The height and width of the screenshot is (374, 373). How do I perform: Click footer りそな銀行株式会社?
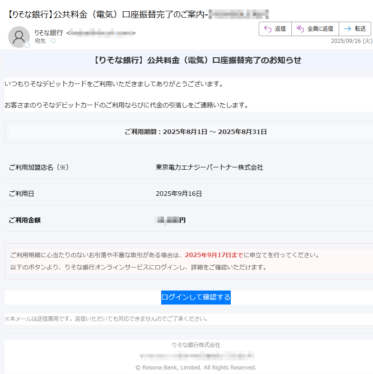pyautogui.click(x=196, y=345)
